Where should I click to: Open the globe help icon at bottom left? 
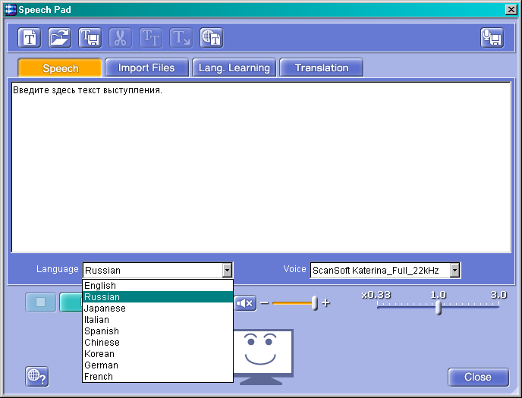[36, 376]
